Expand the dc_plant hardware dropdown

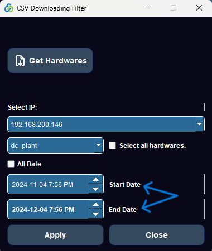tap(55, 145)
